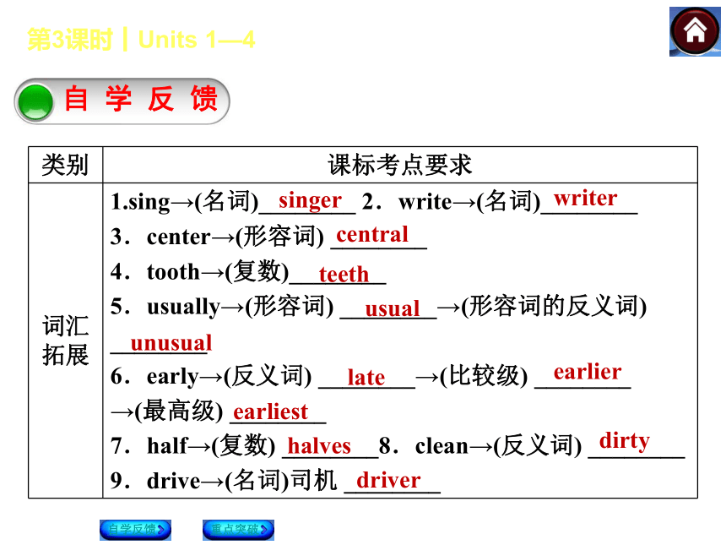Click the question text half→(复数)
Image resolution: width=726 pixels, height=545 pixels.
(x=211, y=446)
